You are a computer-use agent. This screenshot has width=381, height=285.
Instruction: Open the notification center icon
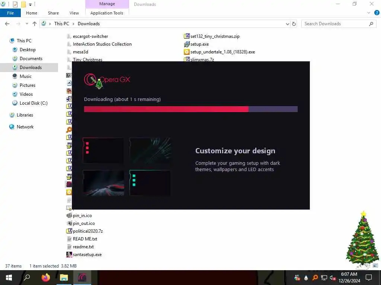[369, 278]
